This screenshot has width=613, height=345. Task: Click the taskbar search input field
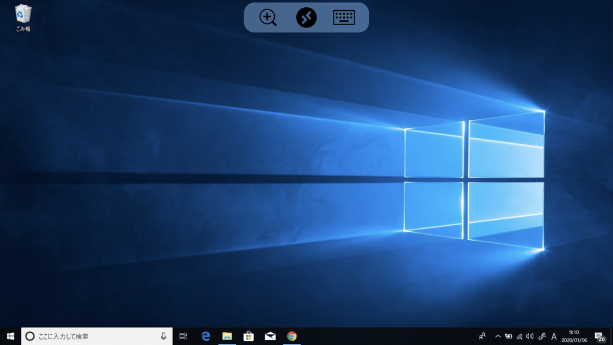[90, 335]
